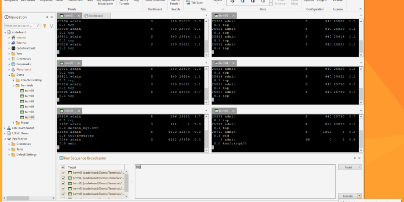The width and height of the screenshot is (404, 202).
Task: Pin the Navigation panel
Action: (x=46, y=17)
